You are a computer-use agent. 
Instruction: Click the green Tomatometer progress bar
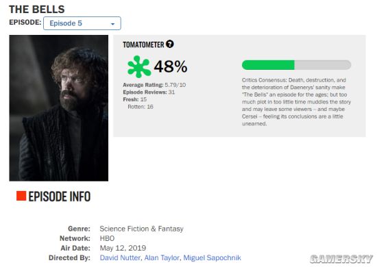296,65
